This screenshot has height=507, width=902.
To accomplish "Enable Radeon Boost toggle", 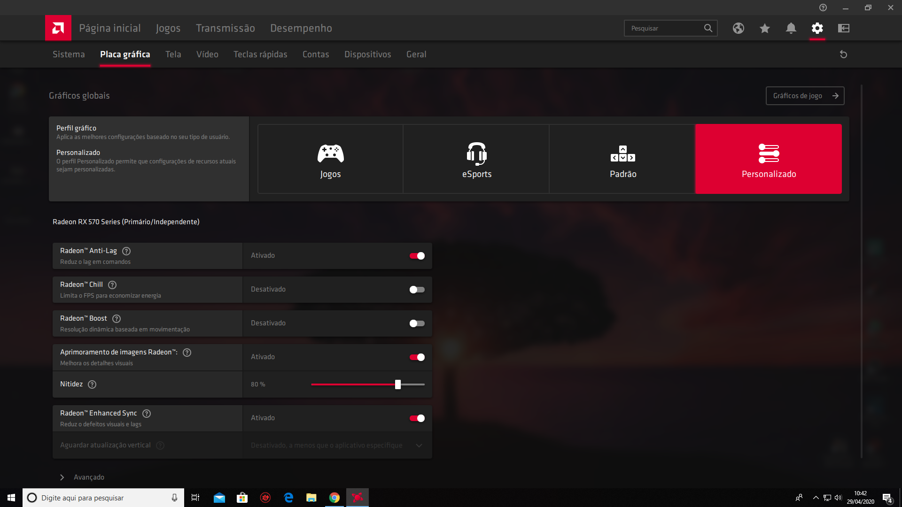I will click(417, 323).
